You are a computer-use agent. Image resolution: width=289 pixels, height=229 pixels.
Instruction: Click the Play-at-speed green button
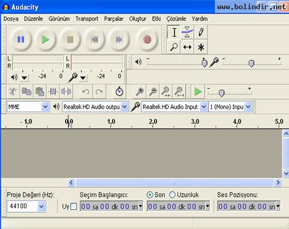click(198, 91)
